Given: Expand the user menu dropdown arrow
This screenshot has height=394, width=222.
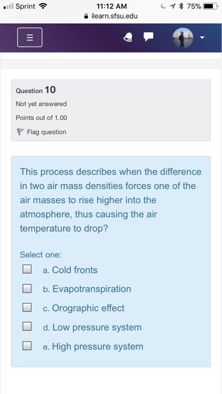Looking at the screenshot, I should coord(202,38).
